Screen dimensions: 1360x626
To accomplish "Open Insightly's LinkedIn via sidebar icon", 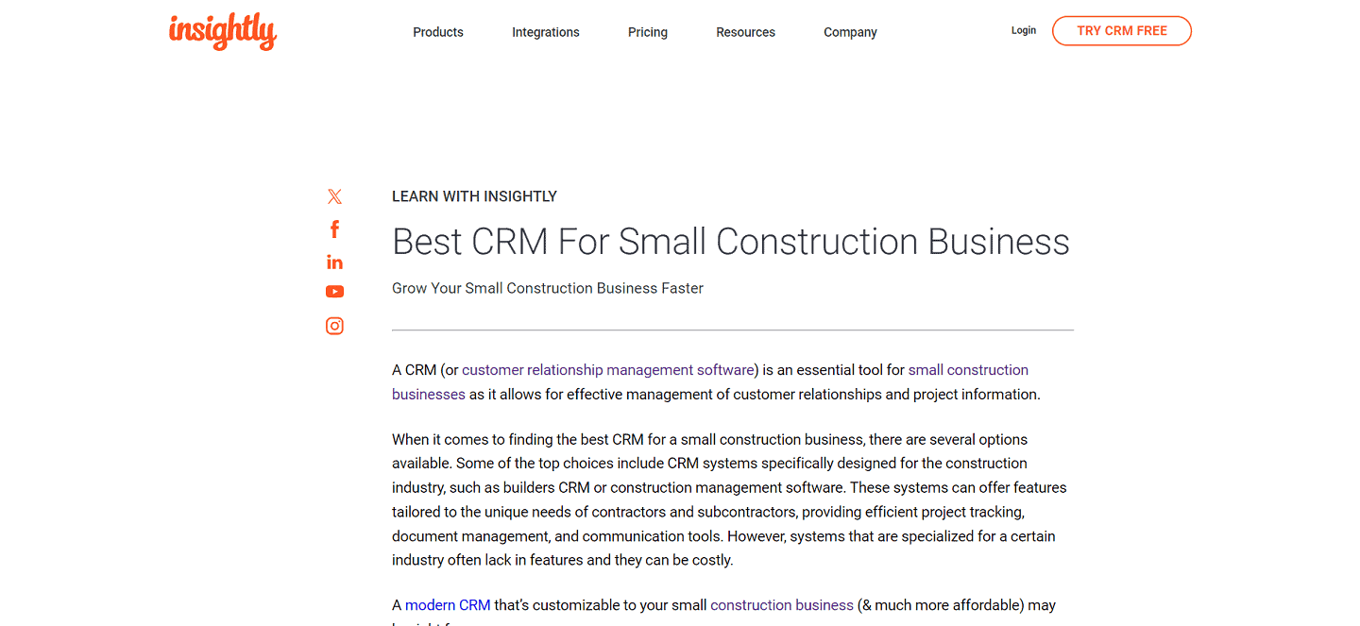I will click(x=334, y=262).
